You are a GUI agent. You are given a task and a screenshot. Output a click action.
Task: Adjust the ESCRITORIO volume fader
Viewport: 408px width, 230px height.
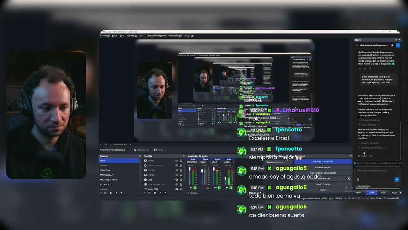[190, 169]
